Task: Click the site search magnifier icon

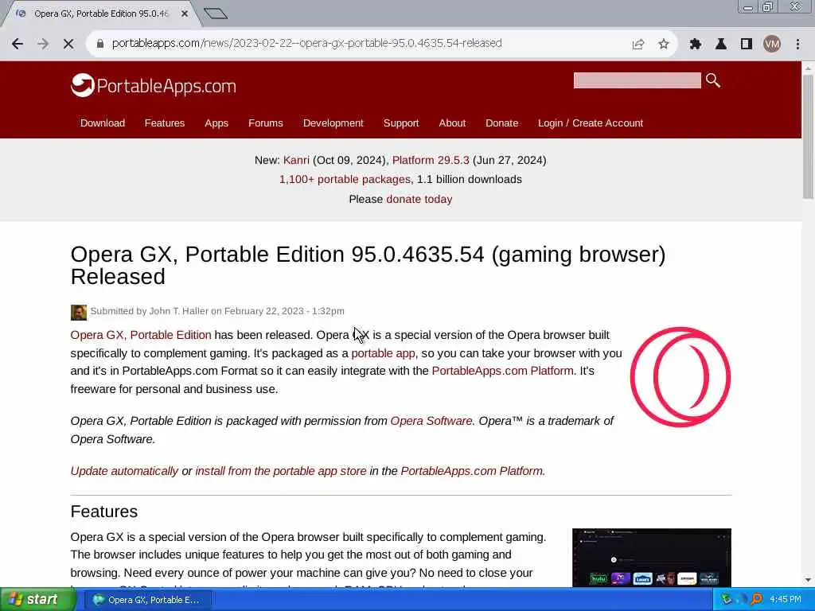Action: click(x=713, y=80)
